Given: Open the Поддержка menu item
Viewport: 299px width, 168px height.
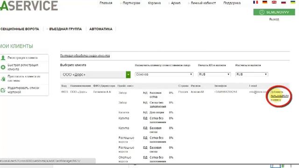Looking at the screenshot, I should point(232,3).
